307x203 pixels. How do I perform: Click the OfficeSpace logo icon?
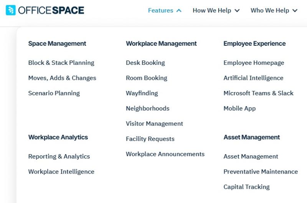click(11, 10)
